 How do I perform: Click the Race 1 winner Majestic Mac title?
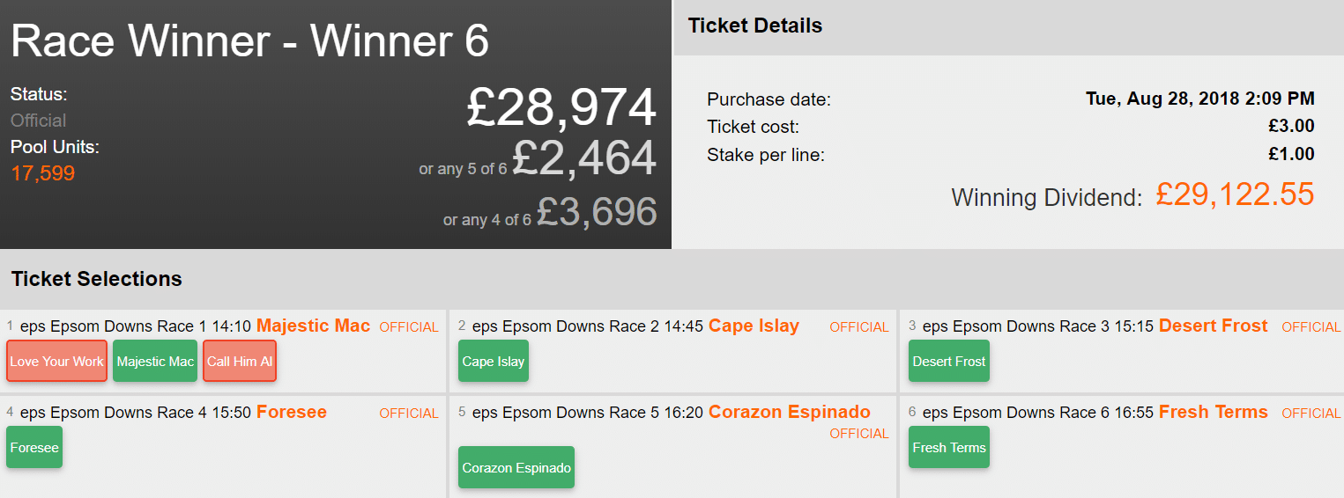[313, 326]
